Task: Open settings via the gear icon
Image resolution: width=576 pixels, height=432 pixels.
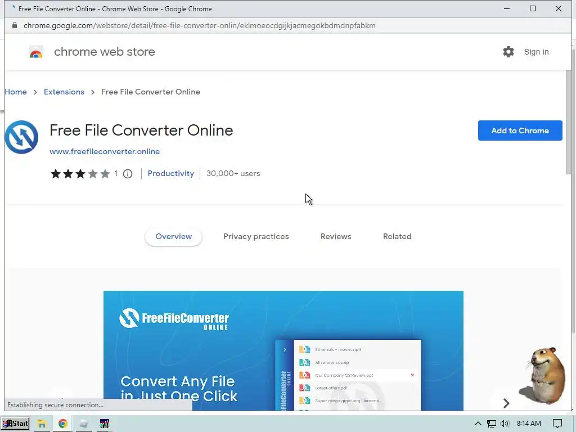Action: [x=508, y=52]
